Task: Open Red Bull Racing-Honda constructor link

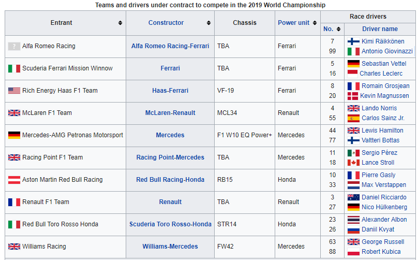Action: click(170, 180)
